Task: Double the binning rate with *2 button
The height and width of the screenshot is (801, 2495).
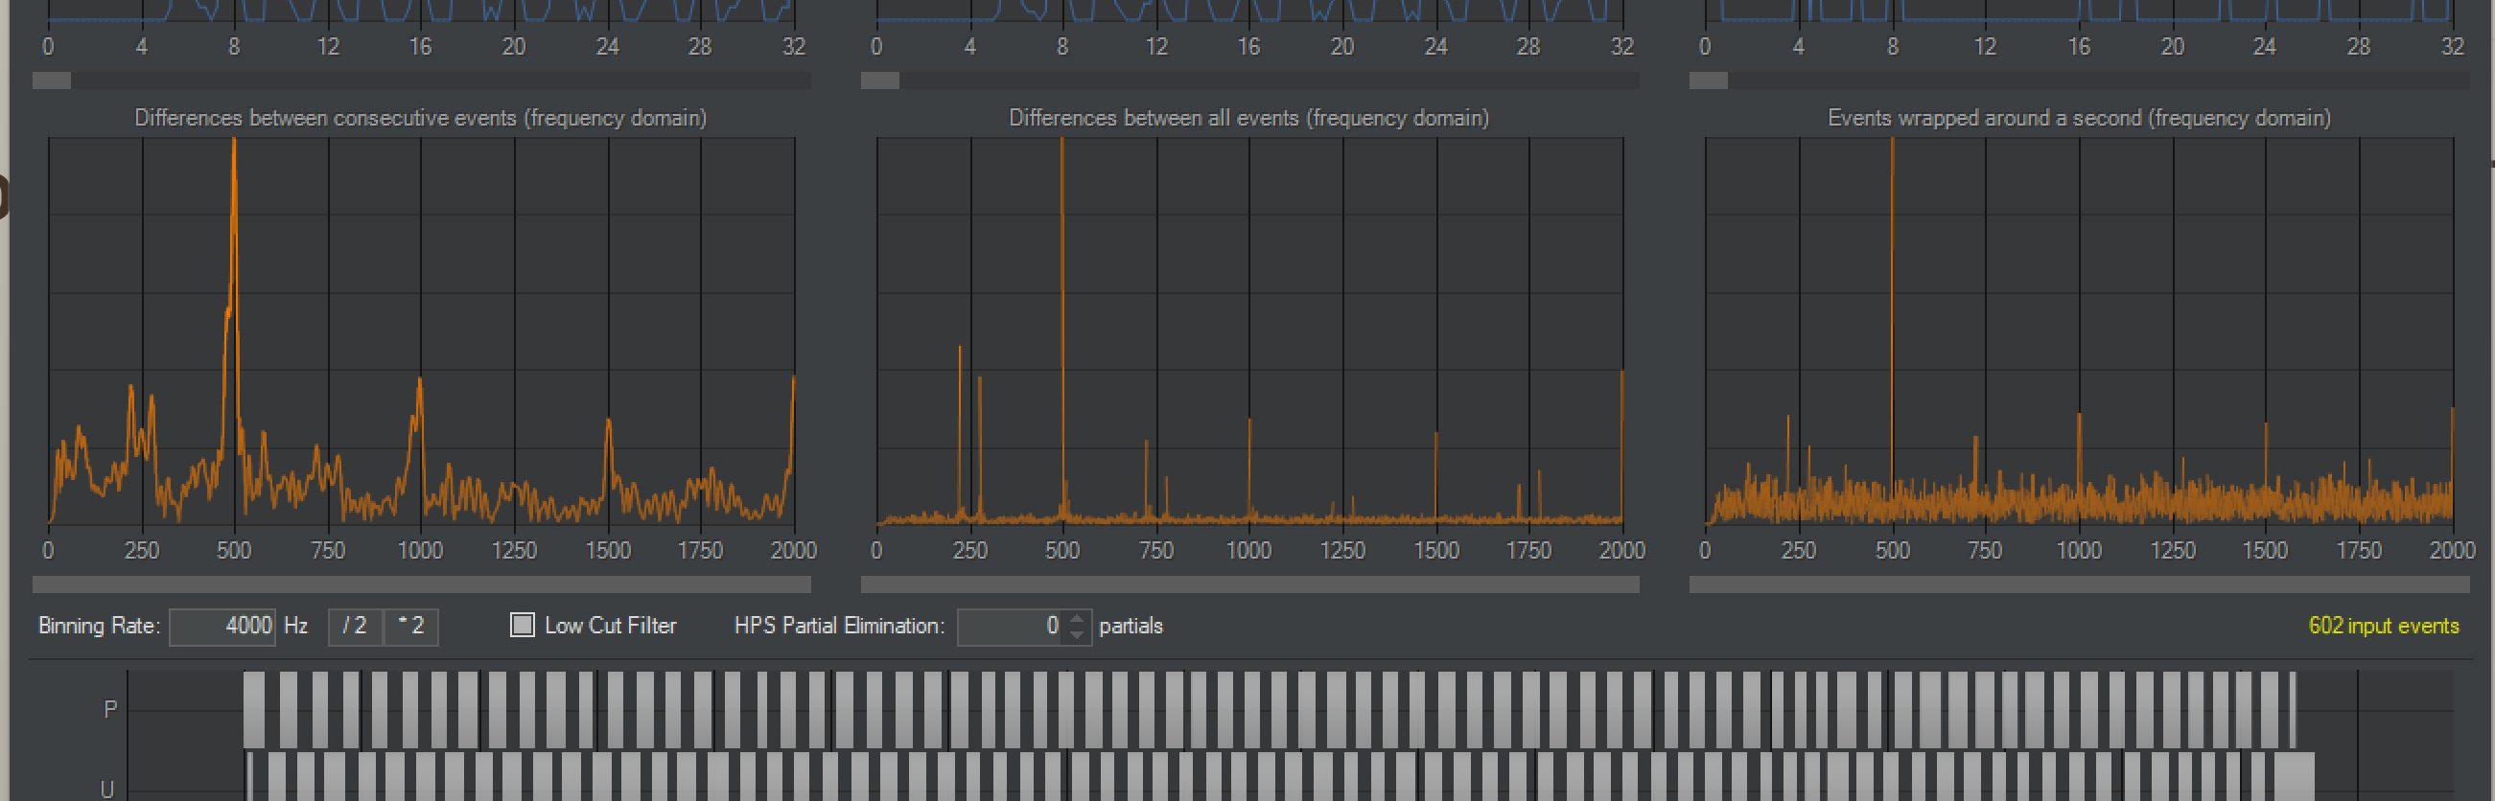Action: [x=411, y=626]
